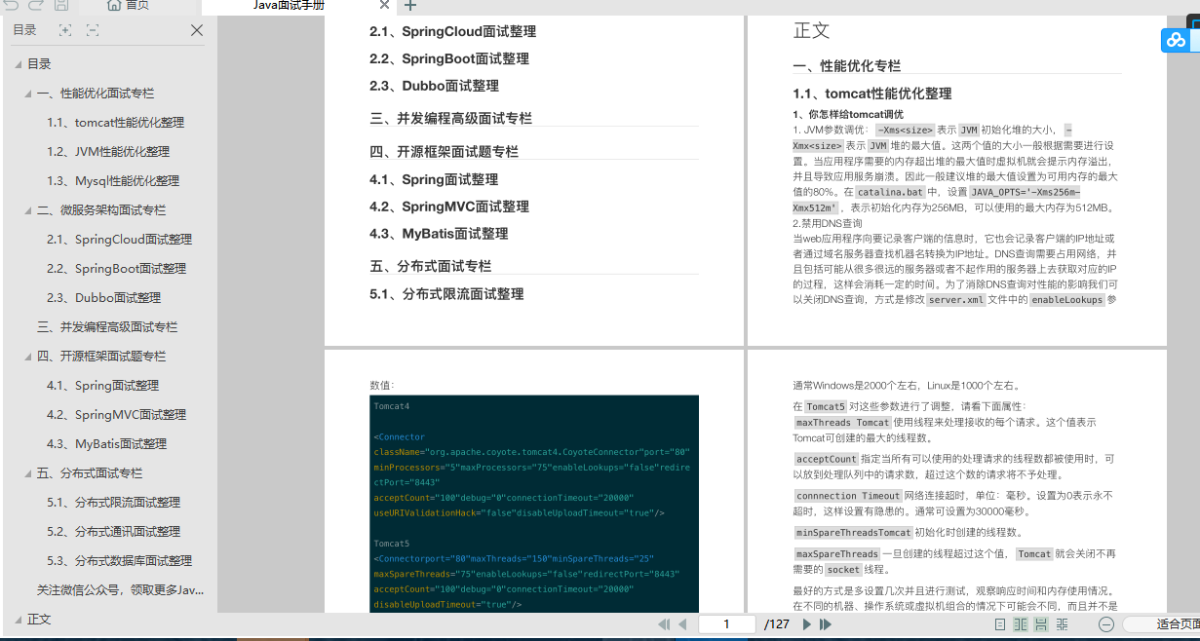
Task: Switch to single-page view layout icon
Action: 1000,623
